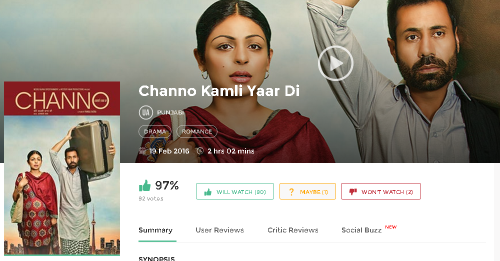This screenshot has height=261, width=500.
Task: Open the Social Buzz tab
Action: [x=361, y=230]
